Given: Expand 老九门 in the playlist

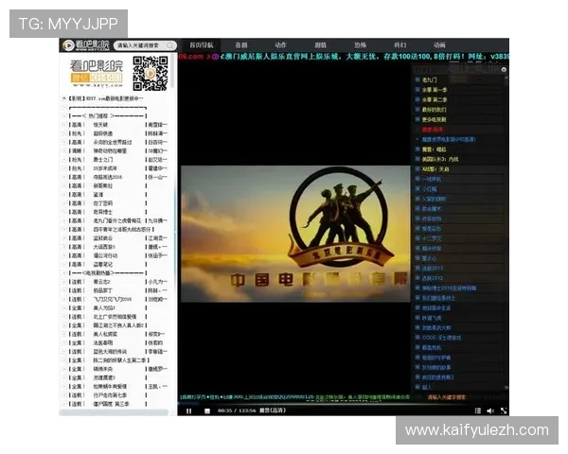Looking at the screenshot, I should (x=417, y=79).
